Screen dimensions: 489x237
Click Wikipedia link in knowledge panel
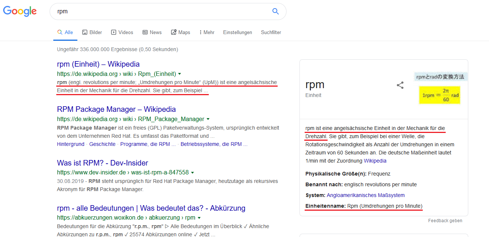[375, 161]
